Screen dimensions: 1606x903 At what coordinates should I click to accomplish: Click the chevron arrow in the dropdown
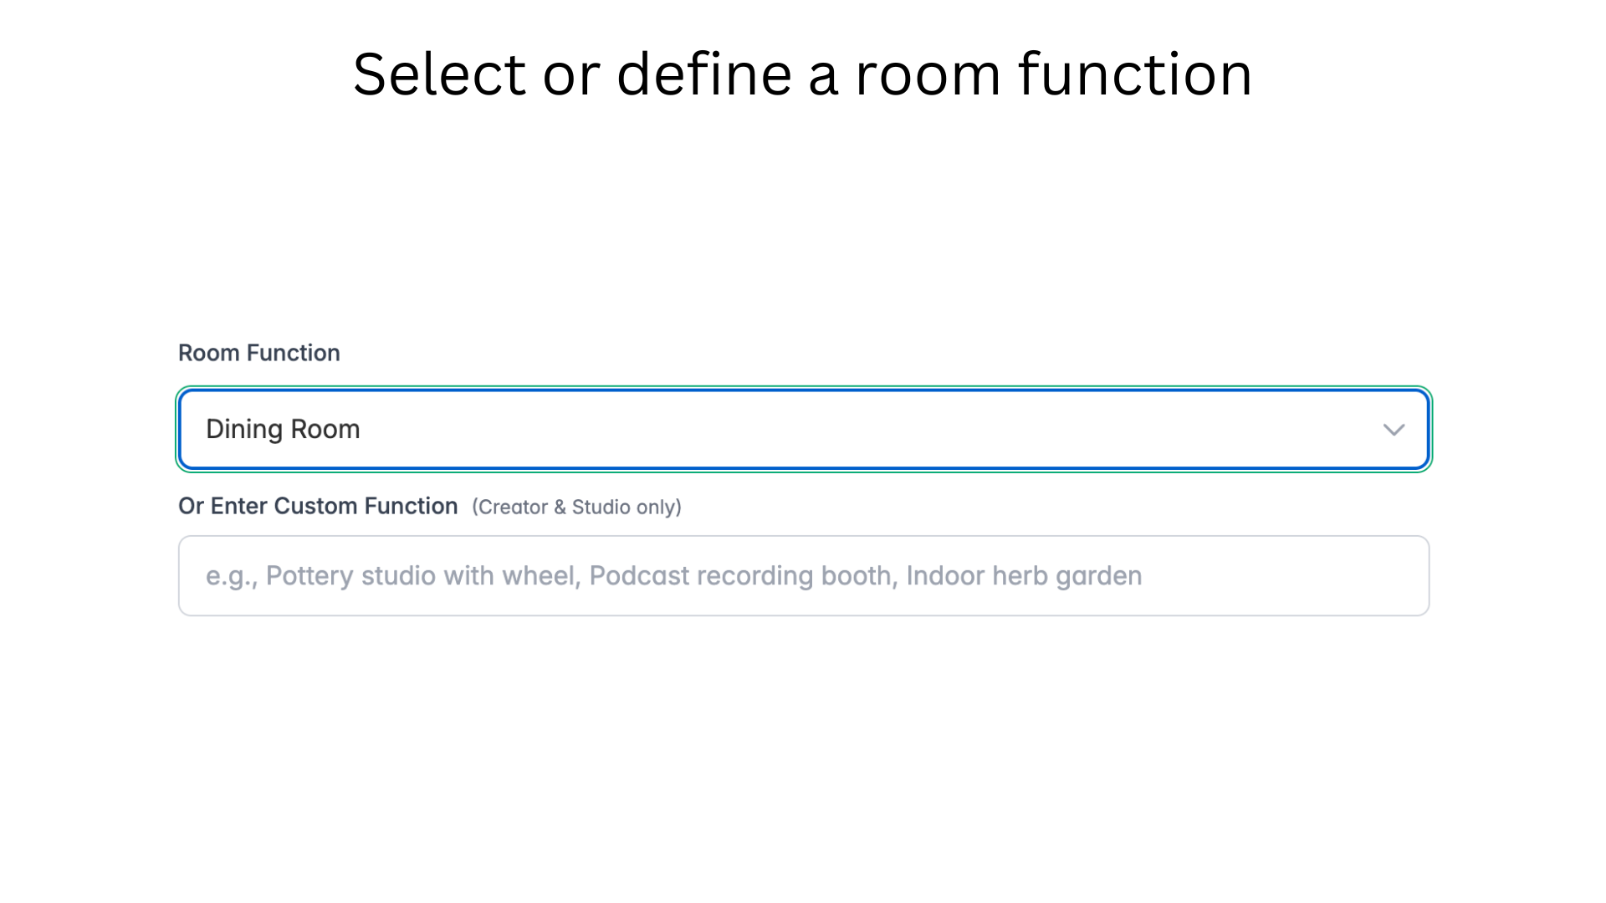[1394, 430]
